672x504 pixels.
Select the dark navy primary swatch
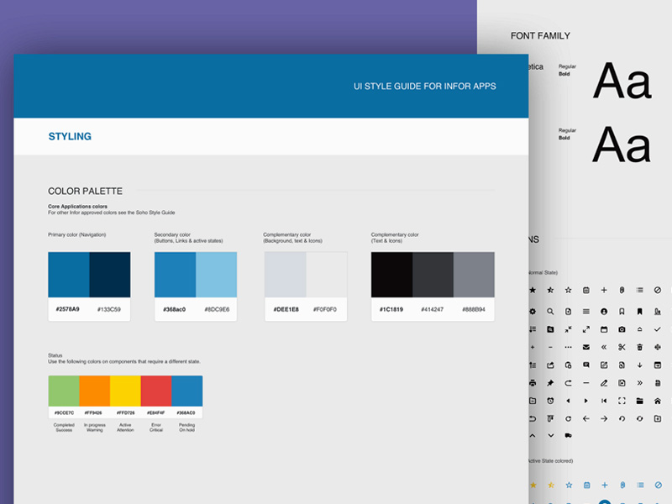click(x=110, y=275)
